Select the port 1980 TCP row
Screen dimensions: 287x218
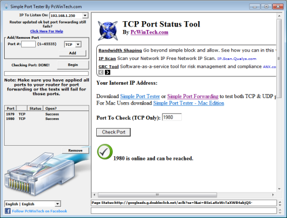coord(46,119)
